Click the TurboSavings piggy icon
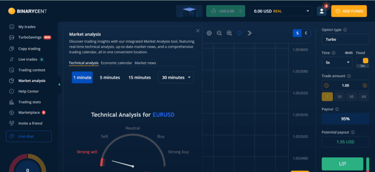The image size is (375, 172). point(11,37)
